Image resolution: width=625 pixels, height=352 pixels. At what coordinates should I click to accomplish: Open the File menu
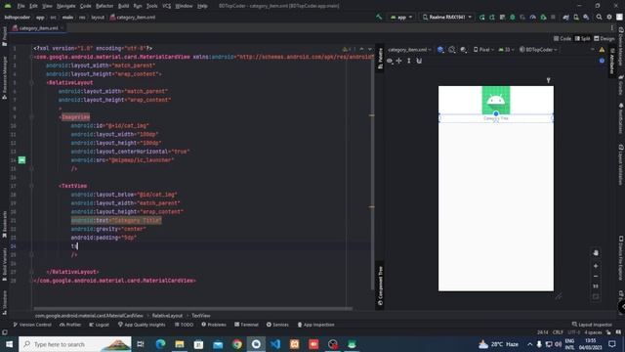tap(21, 6)
